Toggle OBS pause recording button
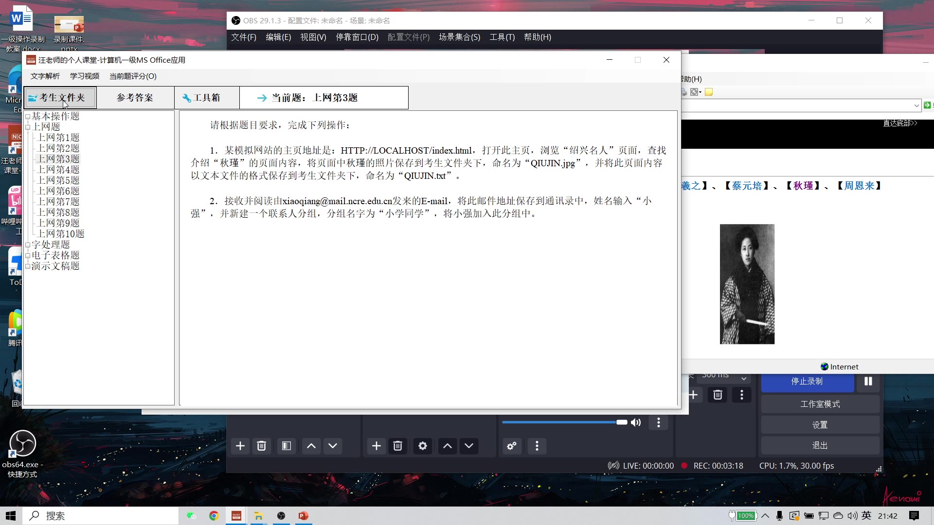The image size is (934, 525). coord(868,381)
